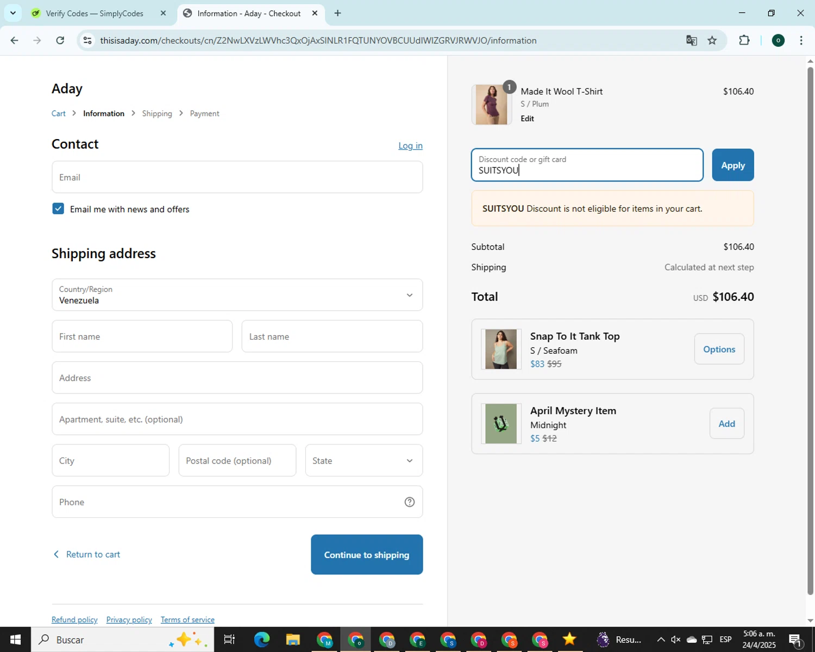Click the Made It Wool T-Shirt thumbnail

pos(491,104)
